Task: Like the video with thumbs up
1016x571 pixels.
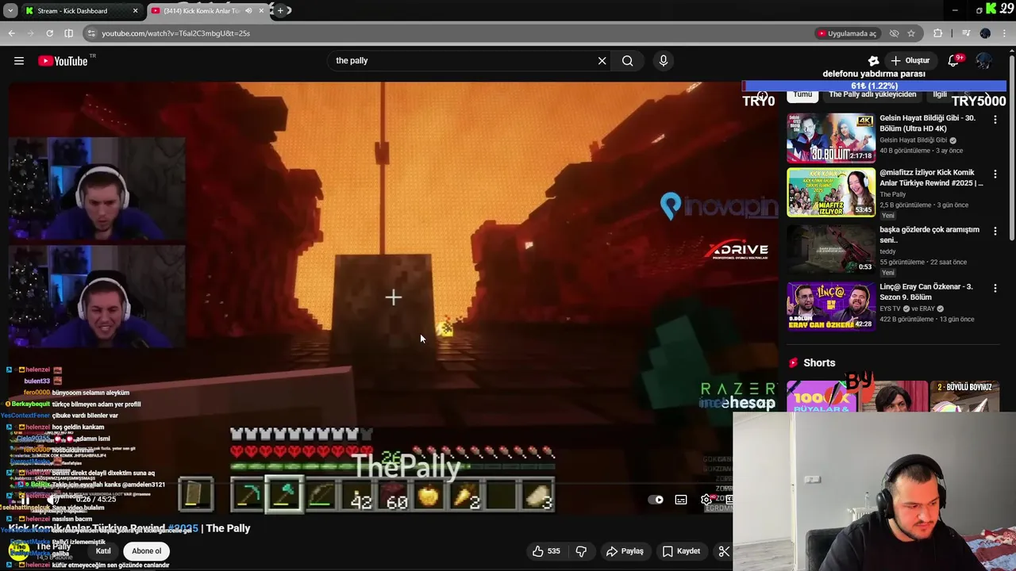Action: 546,551
